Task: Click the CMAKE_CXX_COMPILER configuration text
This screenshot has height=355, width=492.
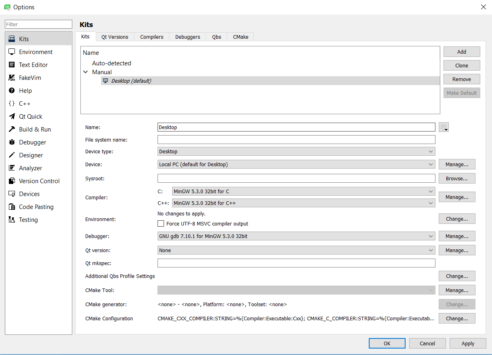Action: (296, 318)
